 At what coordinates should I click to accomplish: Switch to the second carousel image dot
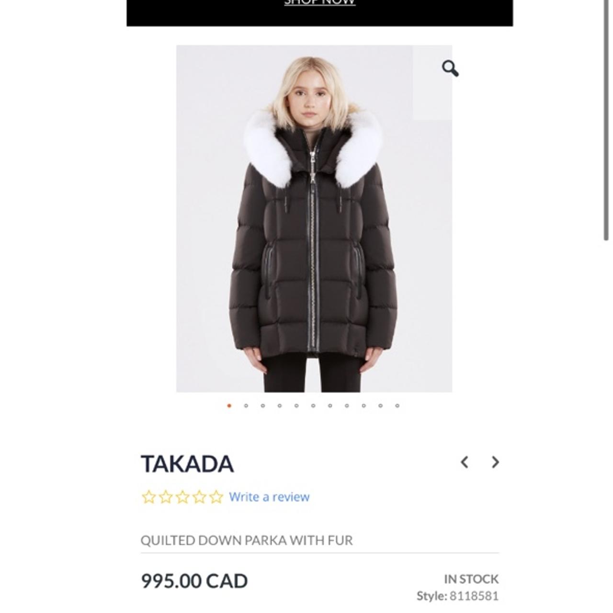tap(246, 406)
